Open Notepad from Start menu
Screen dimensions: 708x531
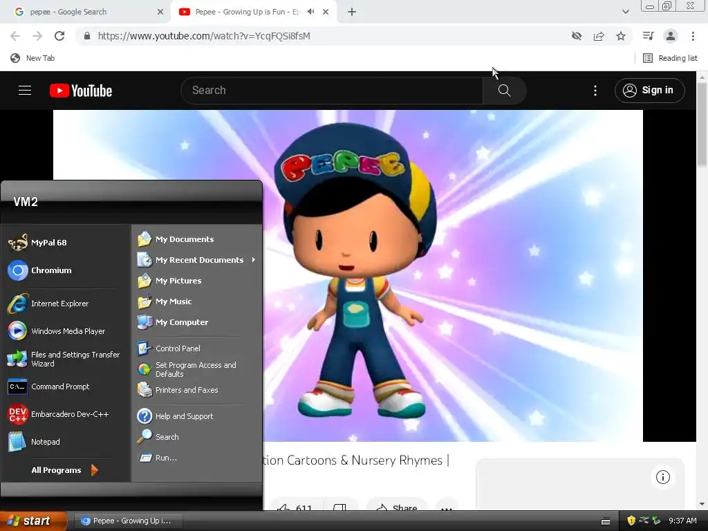tap(66, 442)
